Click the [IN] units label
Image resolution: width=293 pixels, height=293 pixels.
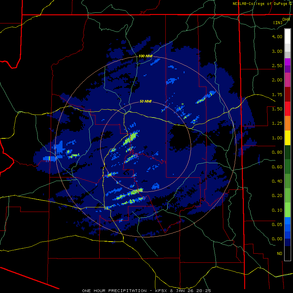[x=278, y=22]
